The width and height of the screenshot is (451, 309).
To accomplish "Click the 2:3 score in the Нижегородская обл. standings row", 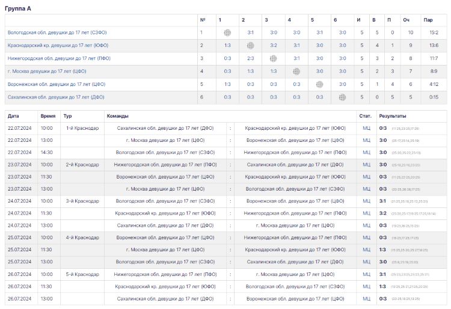I will [250, 58].
